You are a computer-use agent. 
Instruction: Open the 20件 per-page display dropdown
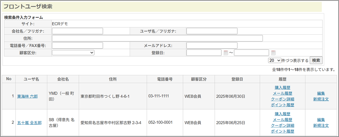[274, 60]
